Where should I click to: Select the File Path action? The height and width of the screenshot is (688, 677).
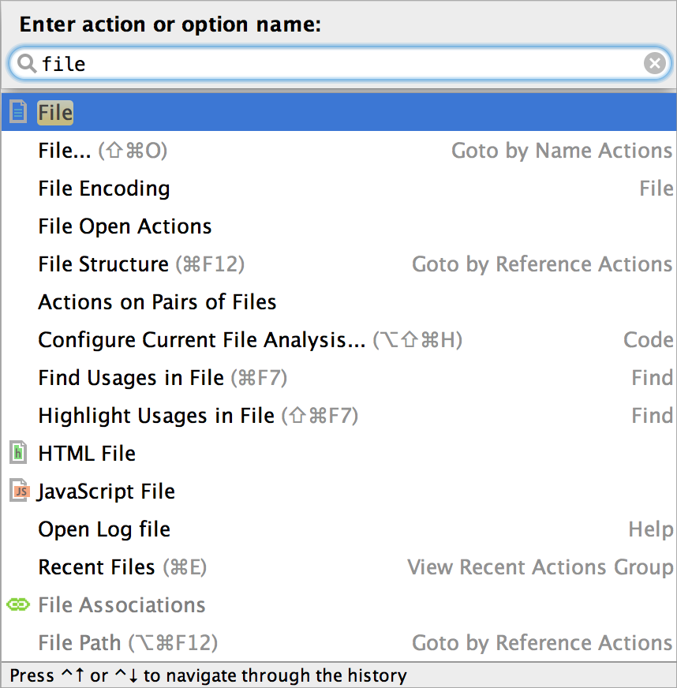tap(80, 643)
